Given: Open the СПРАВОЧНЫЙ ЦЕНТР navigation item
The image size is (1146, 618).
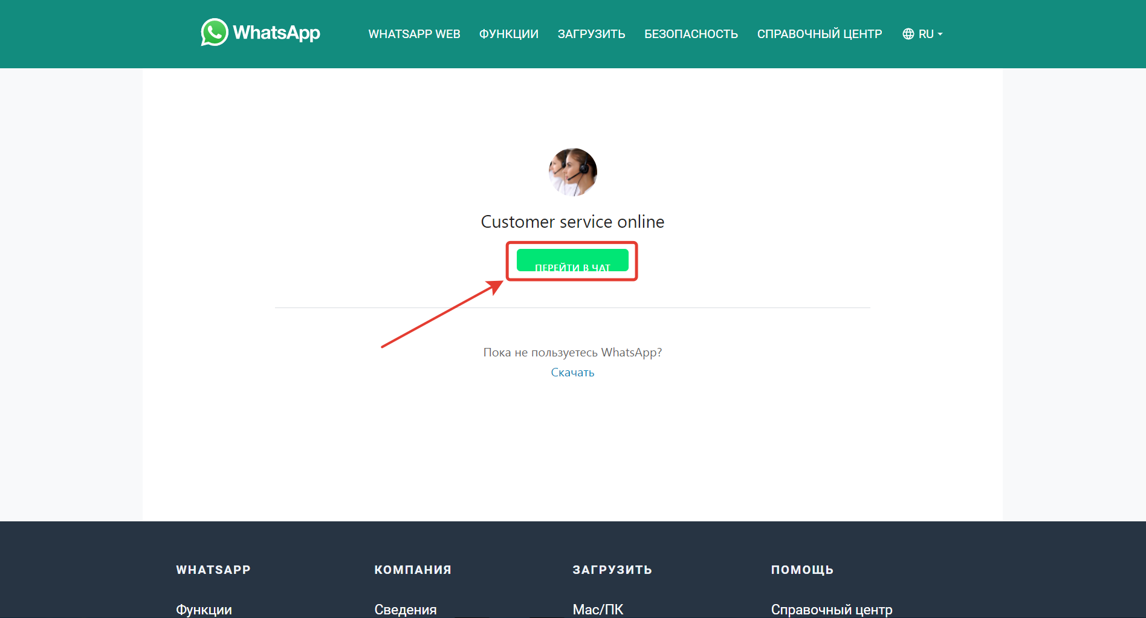Looking at the screenshot, I should (820, 34).
